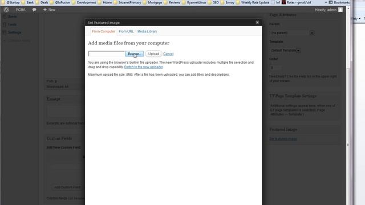Open the Development bookmarks folder
Image resolution: width=365 pixels, height=205 pixels.
click(x=84, y=2)
